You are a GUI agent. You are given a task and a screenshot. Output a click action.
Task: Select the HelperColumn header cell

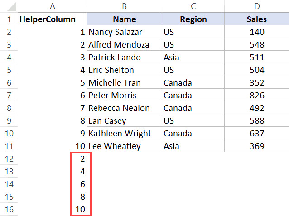pos(48,19)
